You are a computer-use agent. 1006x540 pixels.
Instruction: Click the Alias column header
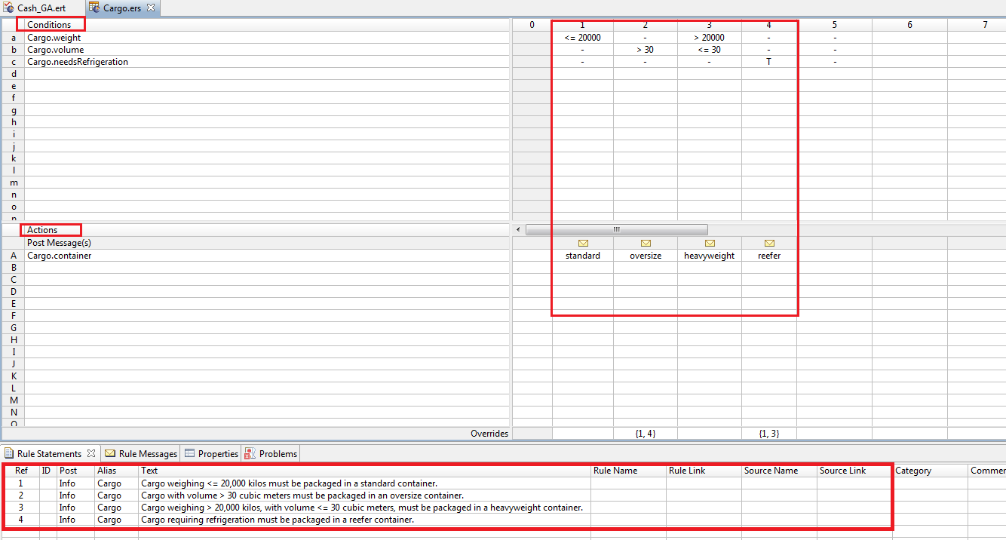pyautogui.click(x=117, y=471)
